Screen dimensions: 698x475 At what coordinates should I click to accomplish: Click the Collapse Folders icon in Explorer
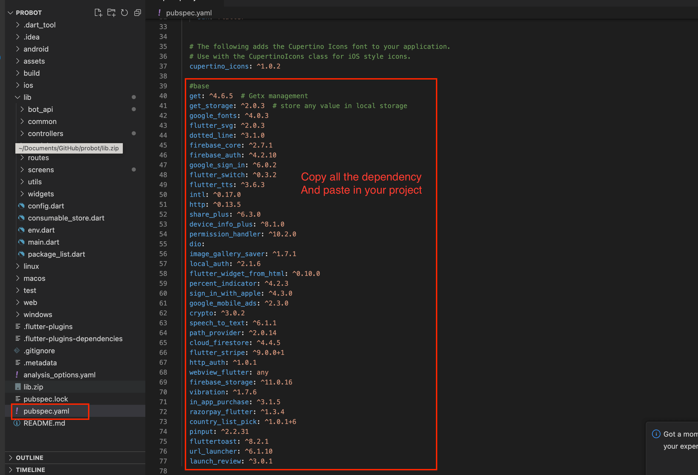point(138,13)
